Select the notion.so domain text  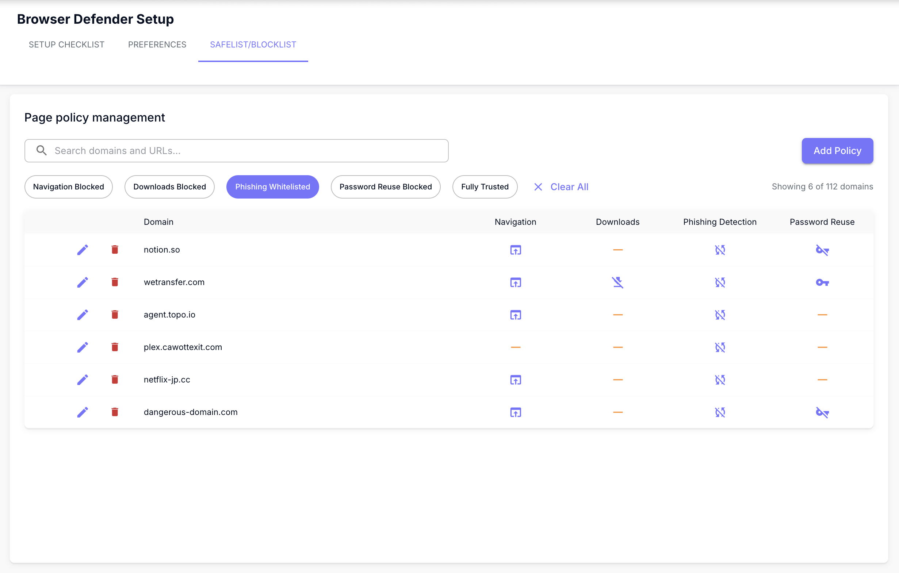pos(162,250)
